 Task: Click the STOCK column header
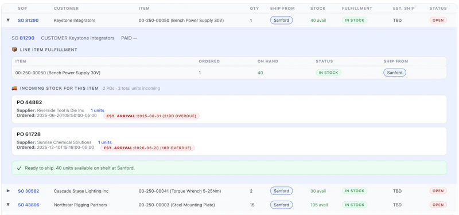click(x=318, y=9)
